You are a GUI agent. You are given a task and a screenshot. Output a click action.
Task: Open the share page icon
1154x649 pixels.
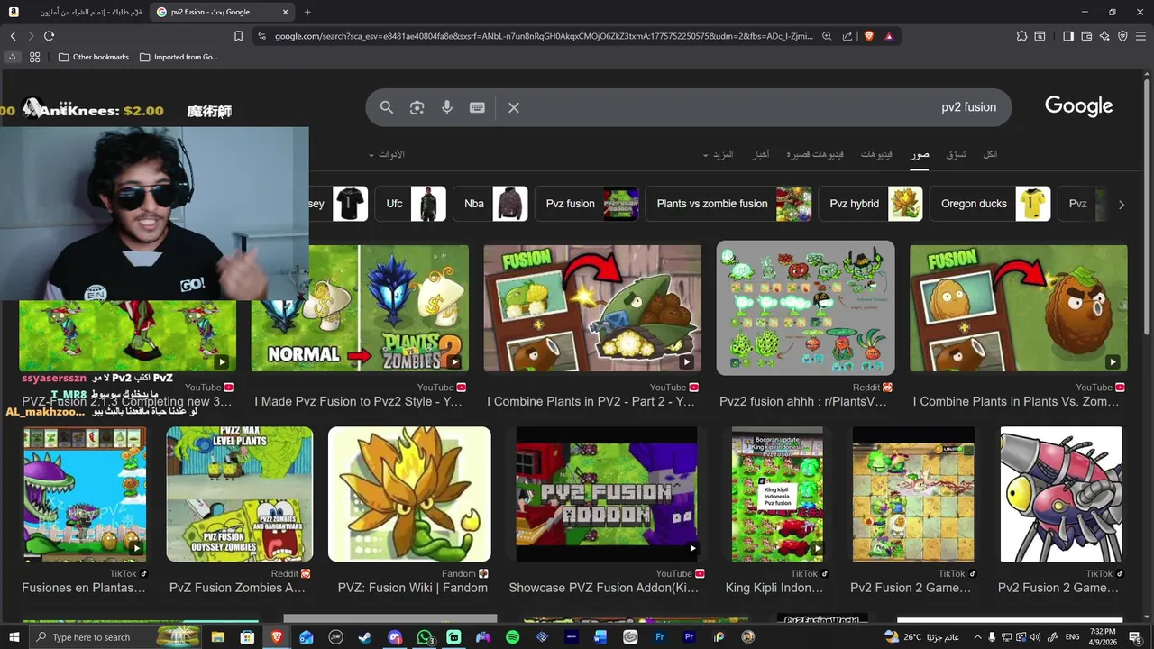pos(847,36)
